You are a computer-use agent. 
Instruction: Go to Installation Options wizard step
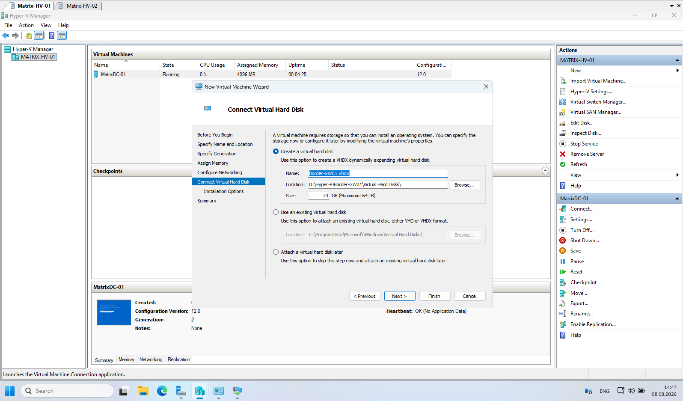[x=223, y=191]
